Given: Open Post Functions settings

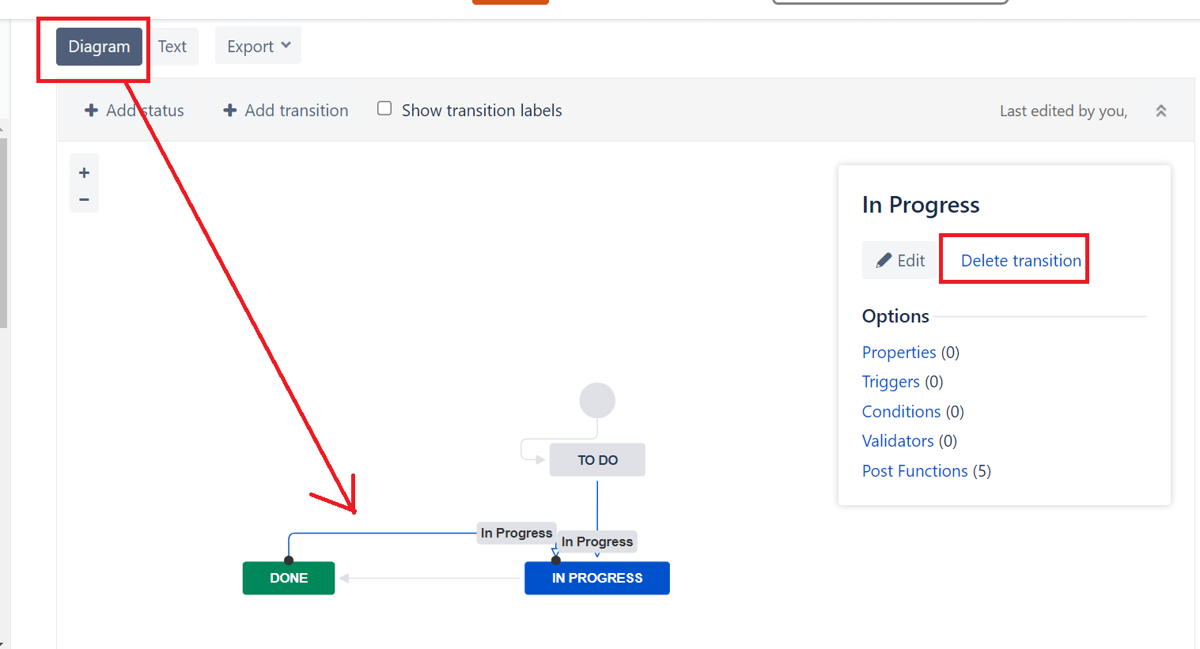Looking at the screenshot, I should click(x=914, y=470).
